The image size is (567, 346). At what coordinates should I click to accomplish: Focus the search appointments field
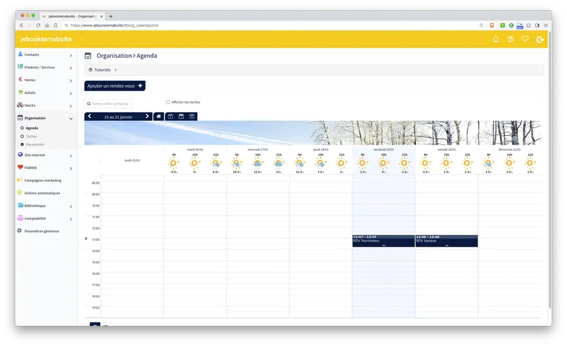pyautogui.click(x=108, y=104)
